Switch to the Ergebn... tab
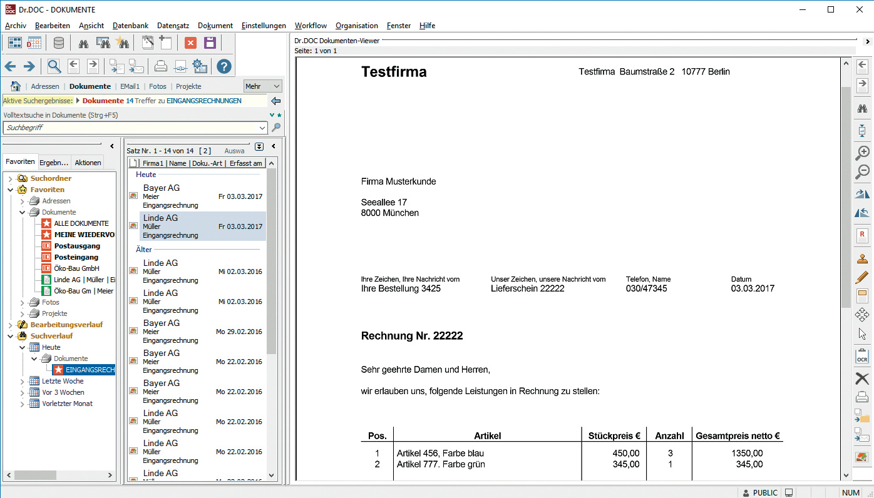The image size is (874, 498). click(54, 163)
